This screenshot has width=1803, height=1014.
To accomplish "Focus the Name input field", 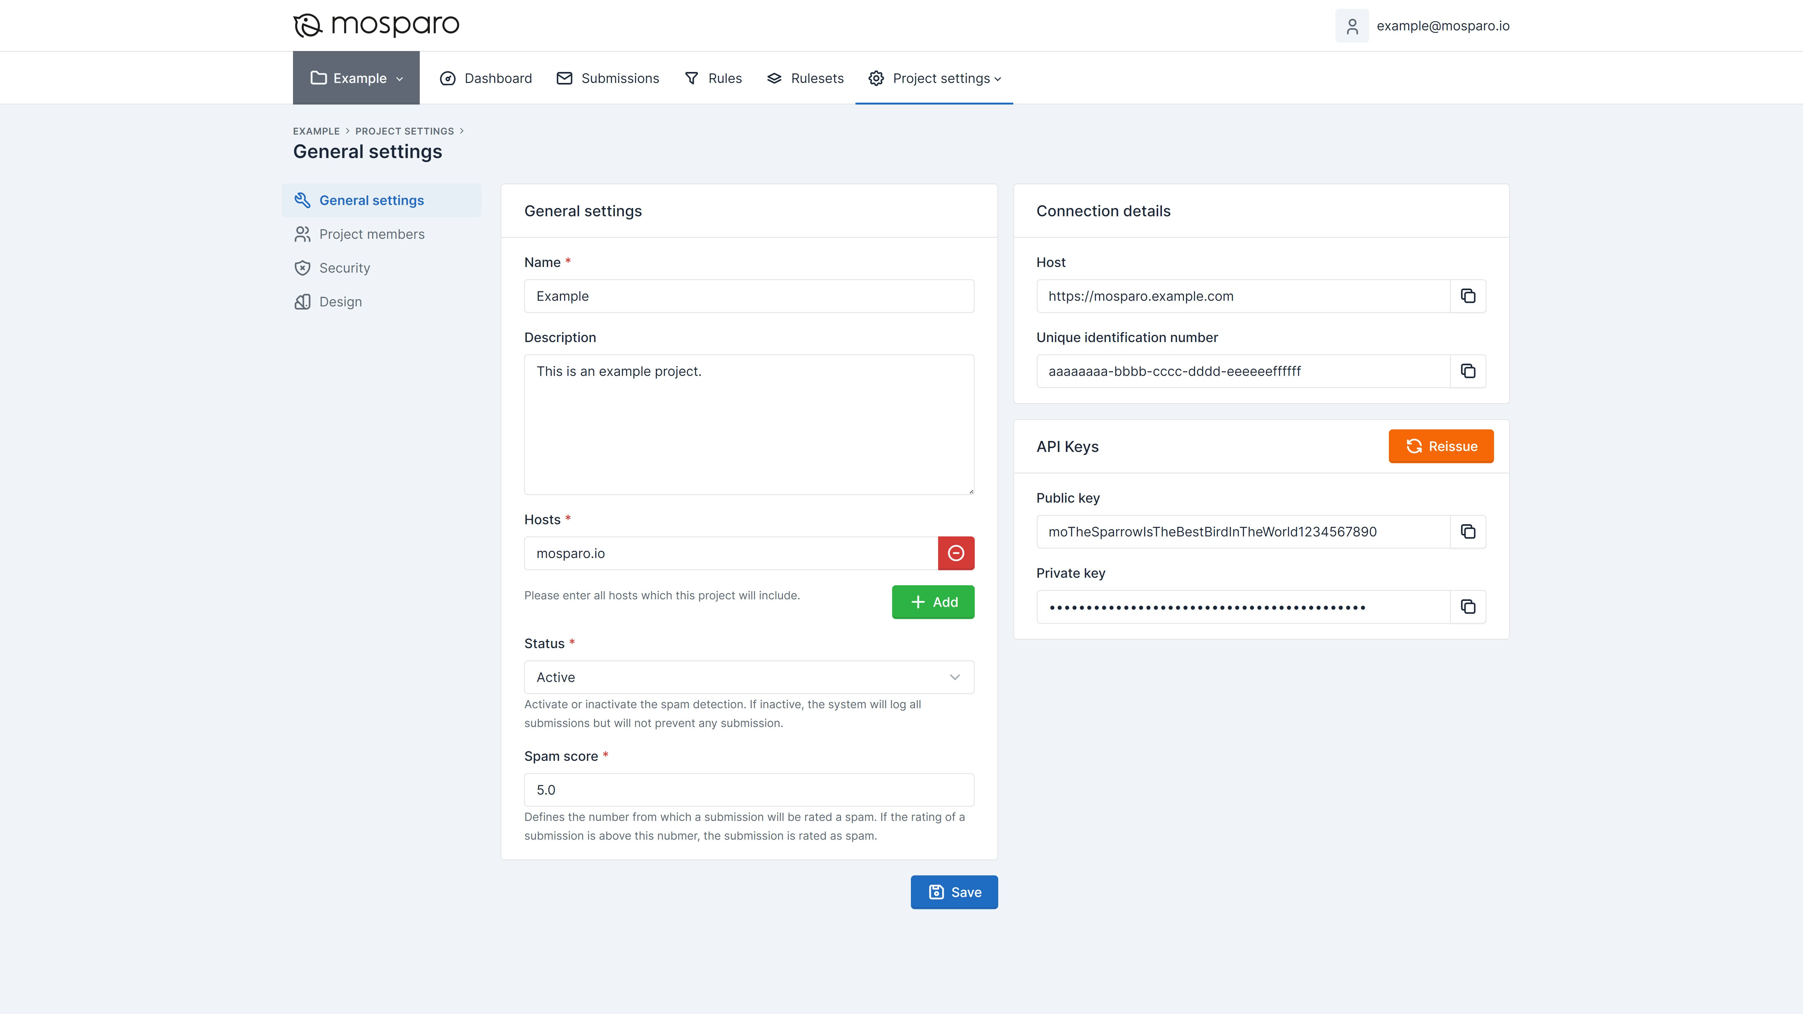I will [x=749, y=296].
